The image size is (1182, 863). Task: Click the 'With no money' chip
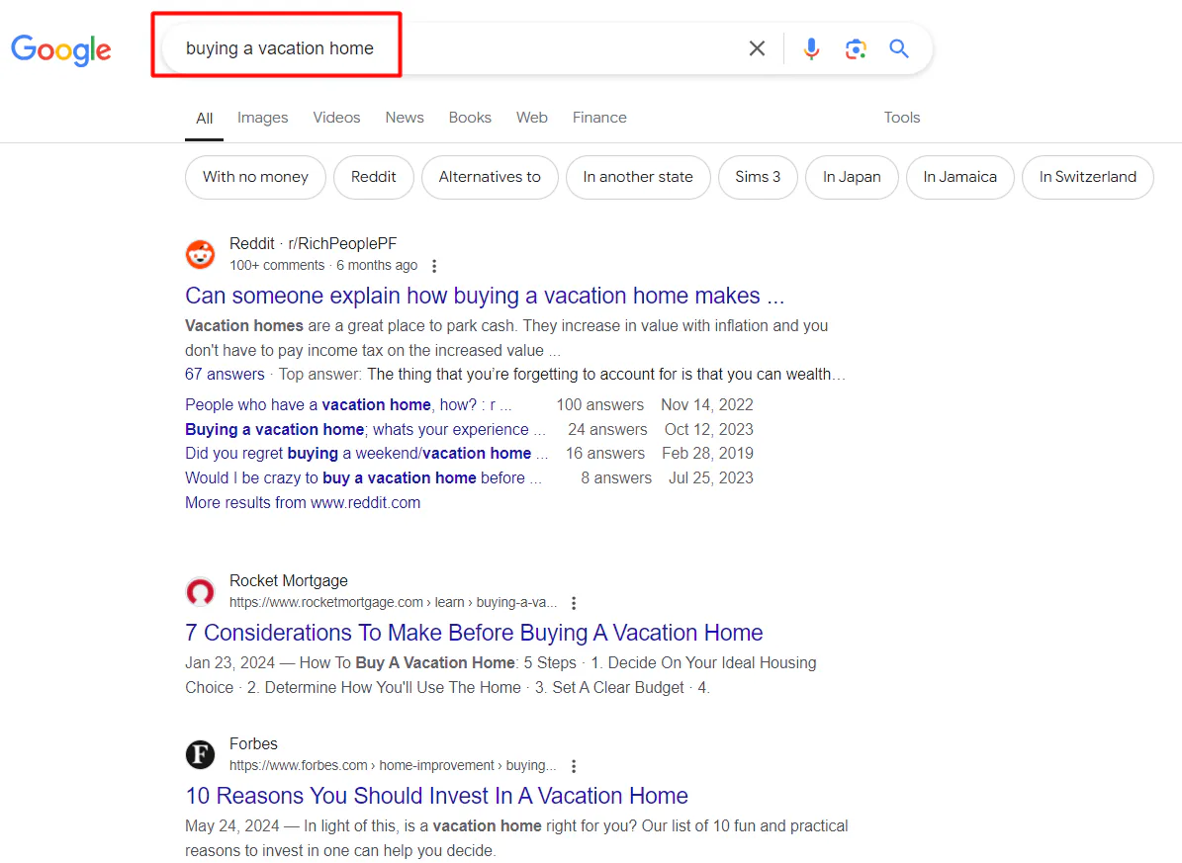pyautogui.click(x=255, y=177)
